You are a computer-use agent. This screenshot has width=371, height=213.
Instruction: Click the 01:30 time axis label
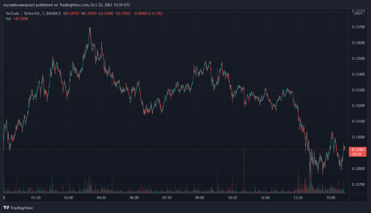36,198
